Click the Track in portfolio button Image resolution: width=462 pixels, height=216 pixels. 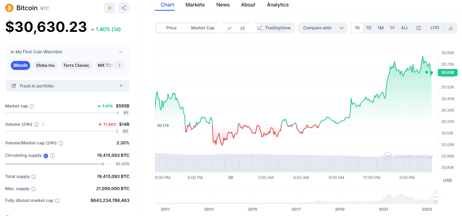(67, 86)
